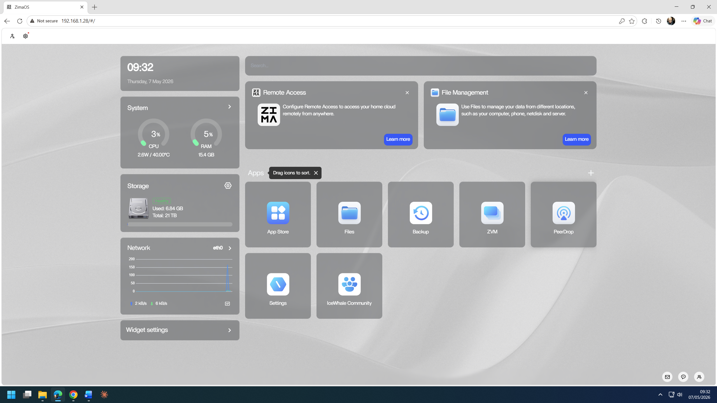The image size is (717, 403).
Task: Click the mail icon at bottom right
Action: [x=667, y=377]
